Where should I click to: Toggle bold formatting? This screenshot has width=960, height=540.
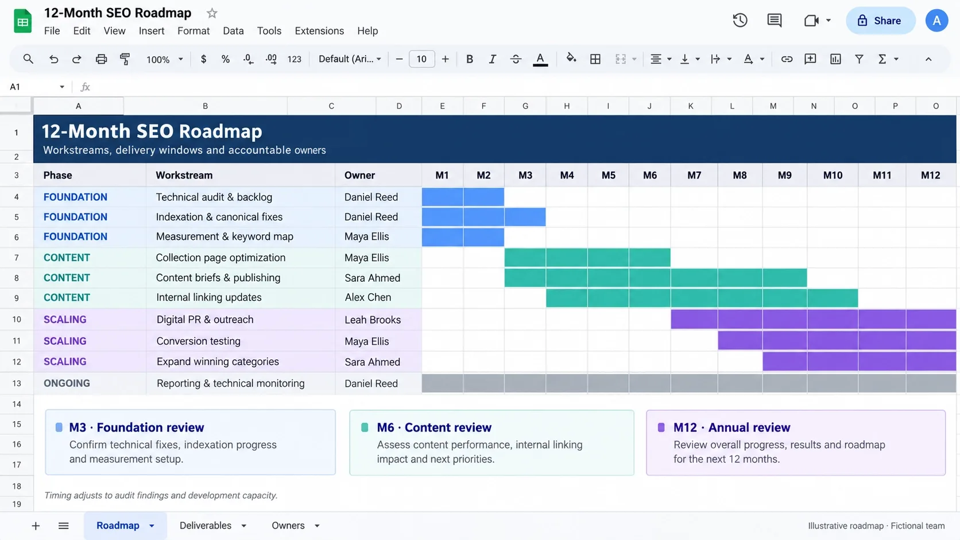point(470,59)
